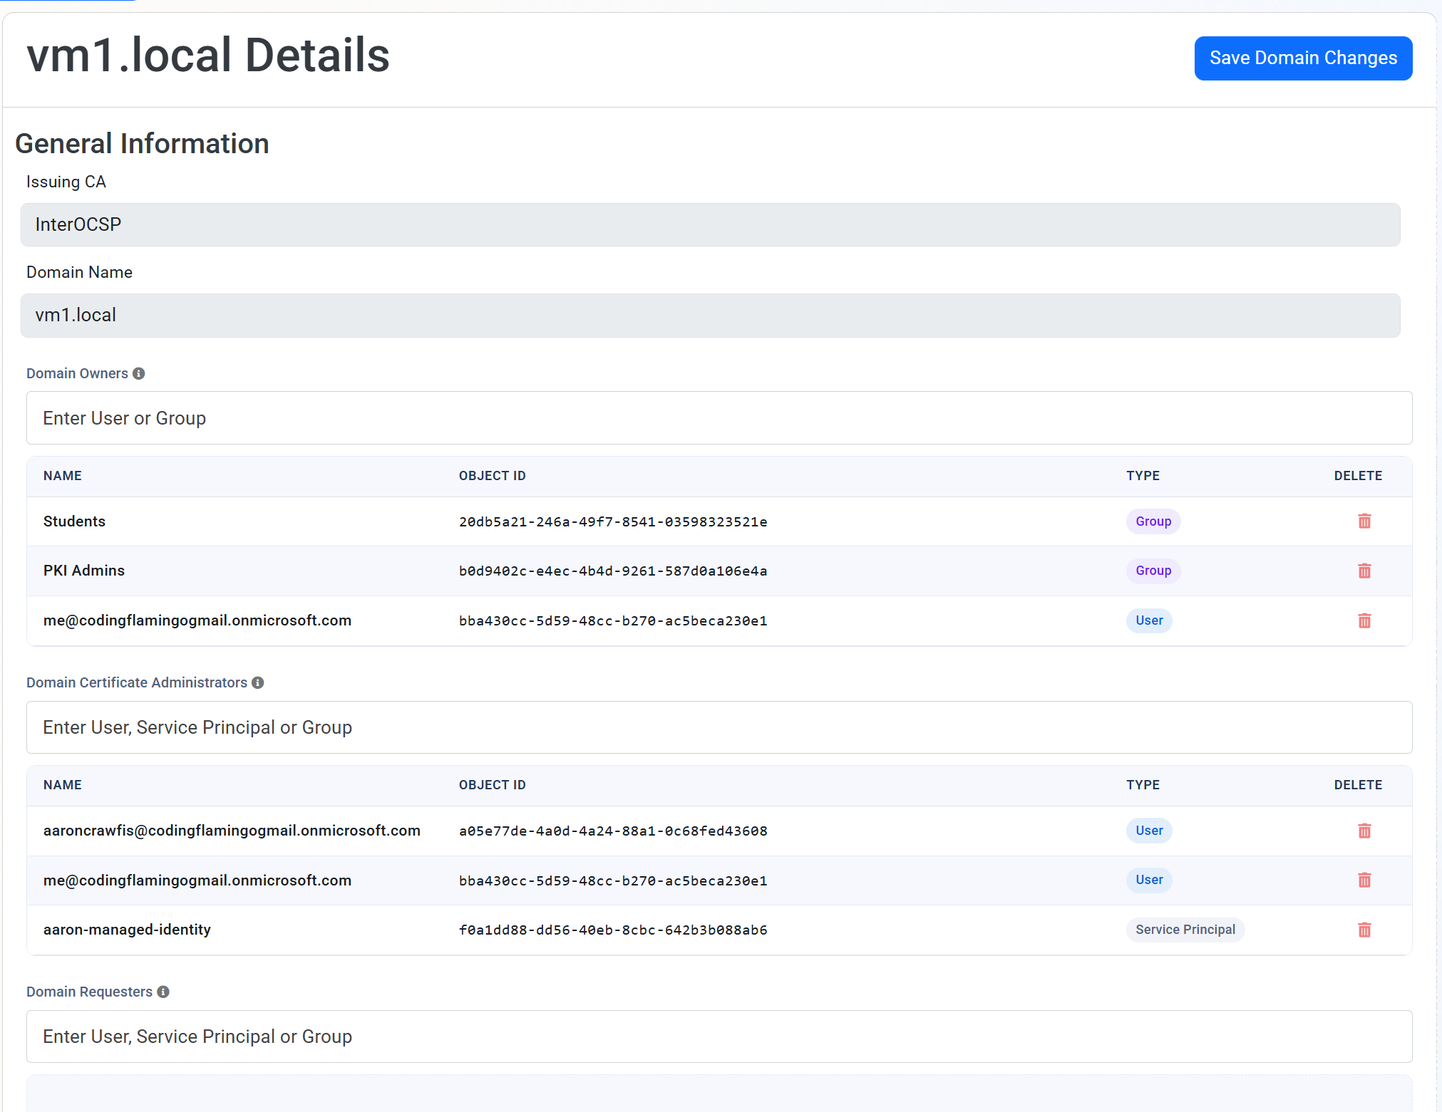Viewport: 1442px width, 1112px height.
Task: Click Certificate Administrators table DELETE header
Action: point(1358,785)
